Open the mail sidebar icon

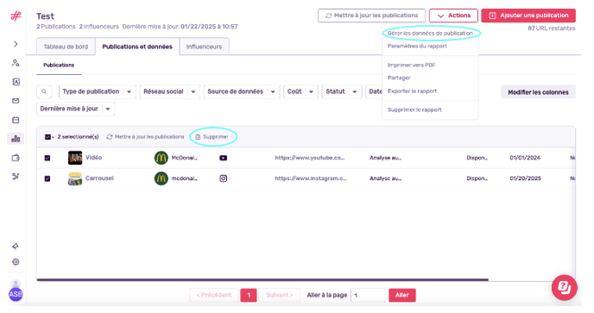click(x=16, y=101)
